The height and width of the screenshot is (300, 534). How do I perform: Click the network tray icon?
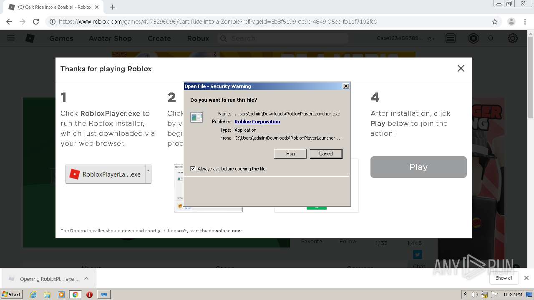point(484,295)
